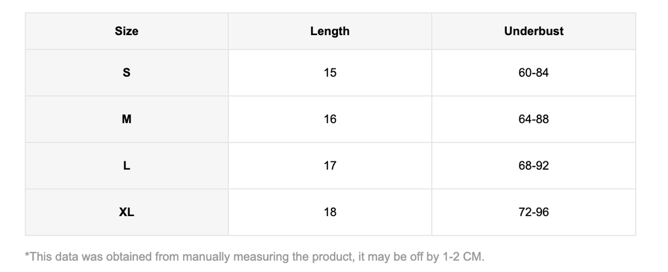Select the S size row label
This screenshot has height=272, width=668.
click(x=127, y=73)
